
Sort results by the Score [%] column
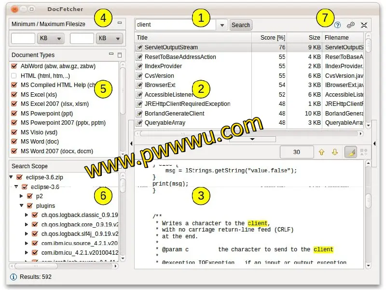pyautogui.click(x=272, y=37)
